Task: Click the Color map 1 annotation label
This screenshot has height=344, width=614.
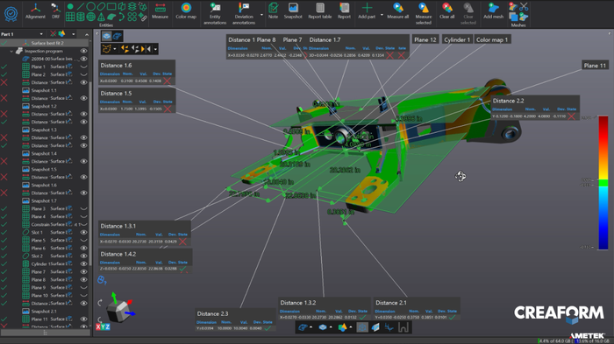Action: 492,39
